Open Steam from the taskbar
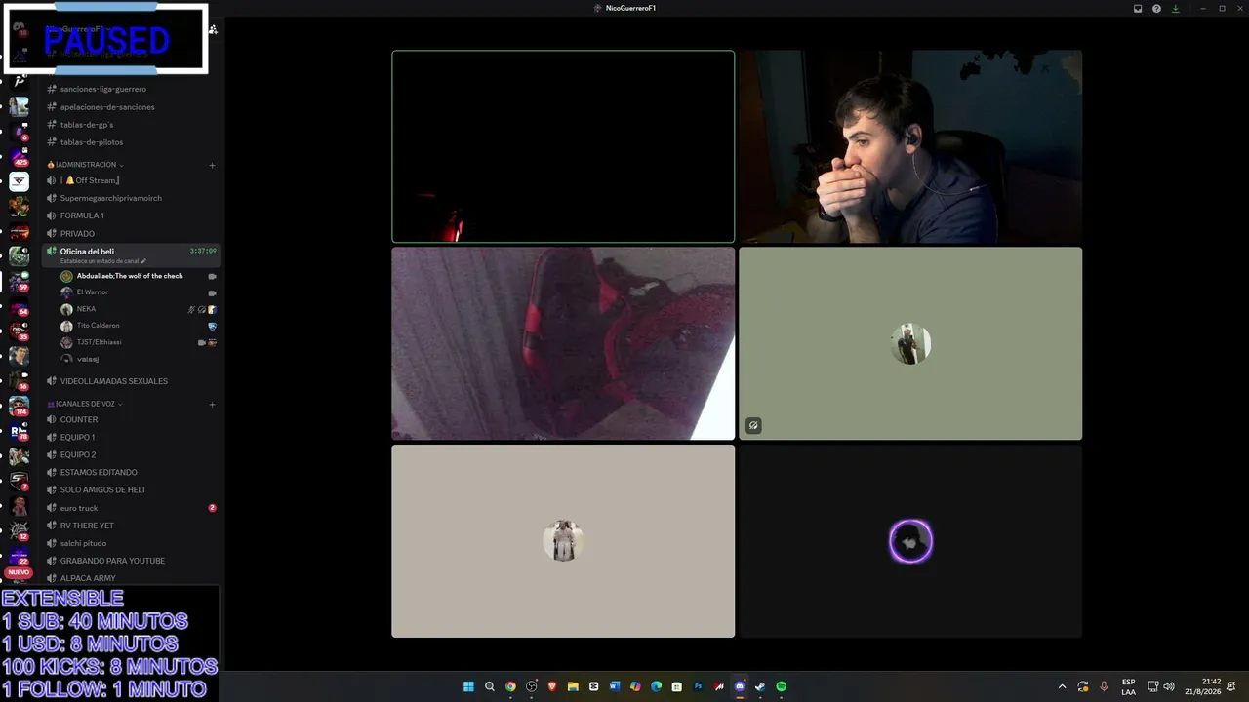The width and height of the screenshot is (1249, 702). (760, 686)
